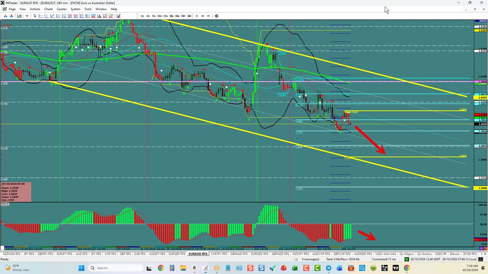Open the System menu
The image size is (488, 274).
[75, 9]
